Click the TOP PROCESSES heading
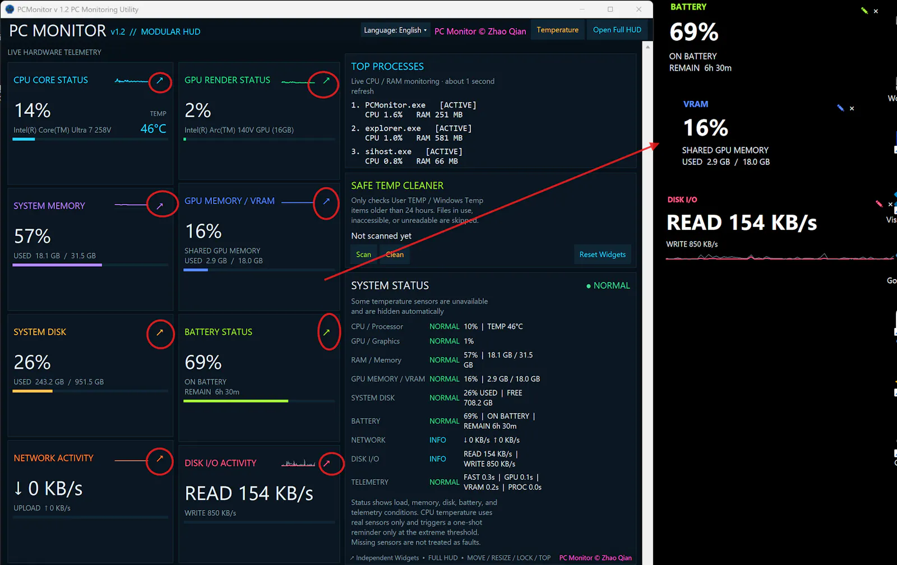 click(x=387, y=67)
